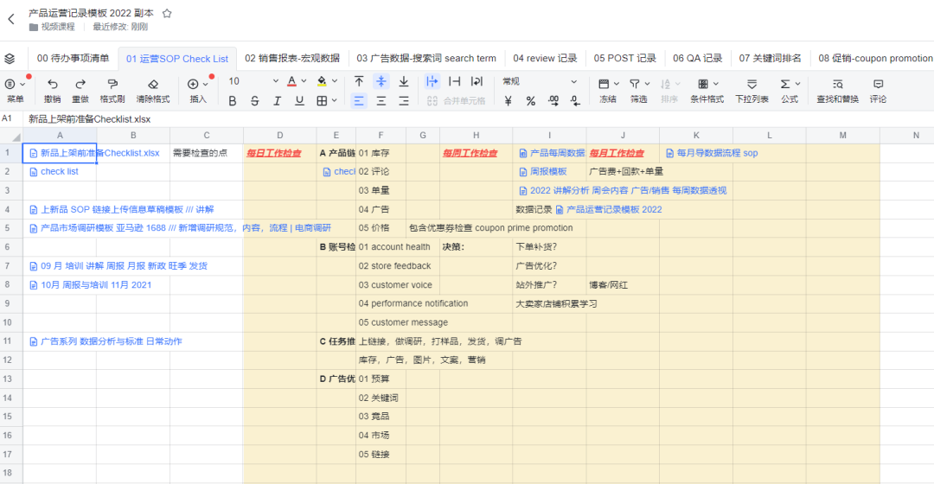Toggle bold formatting
The height and width of the screenshot is (484, 934).
click(233, 101)
